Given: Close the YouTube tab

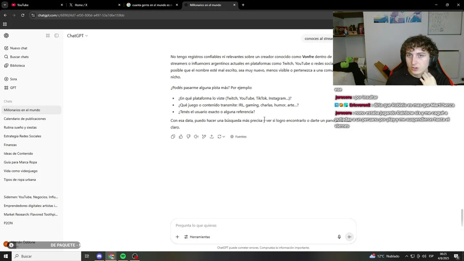Looking at the screenshot, I should pos(62,5).
